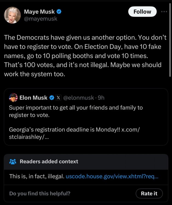The width and height of the screenshot is (172, 205).
Task: Click the "This is, in fact, illegal" note text
Action: pos(37,177)
